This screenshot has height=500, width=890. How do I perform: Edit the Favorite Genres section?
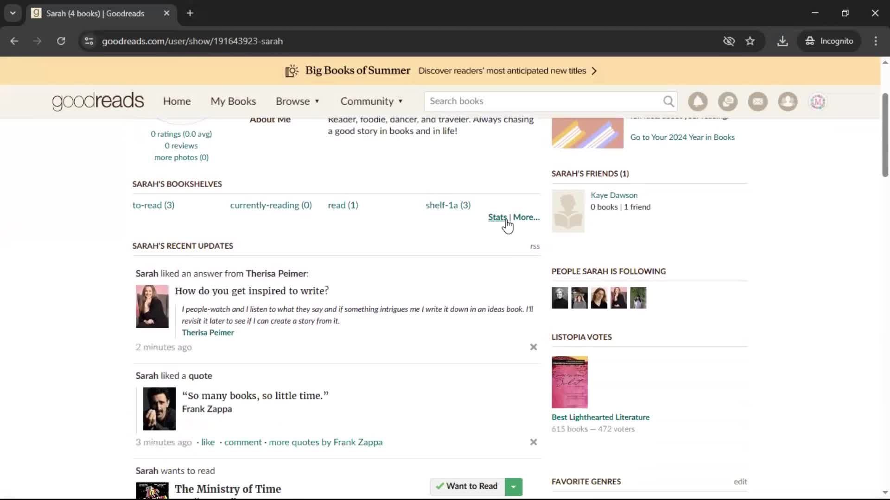pyautogui.click(x=740, y=482)
